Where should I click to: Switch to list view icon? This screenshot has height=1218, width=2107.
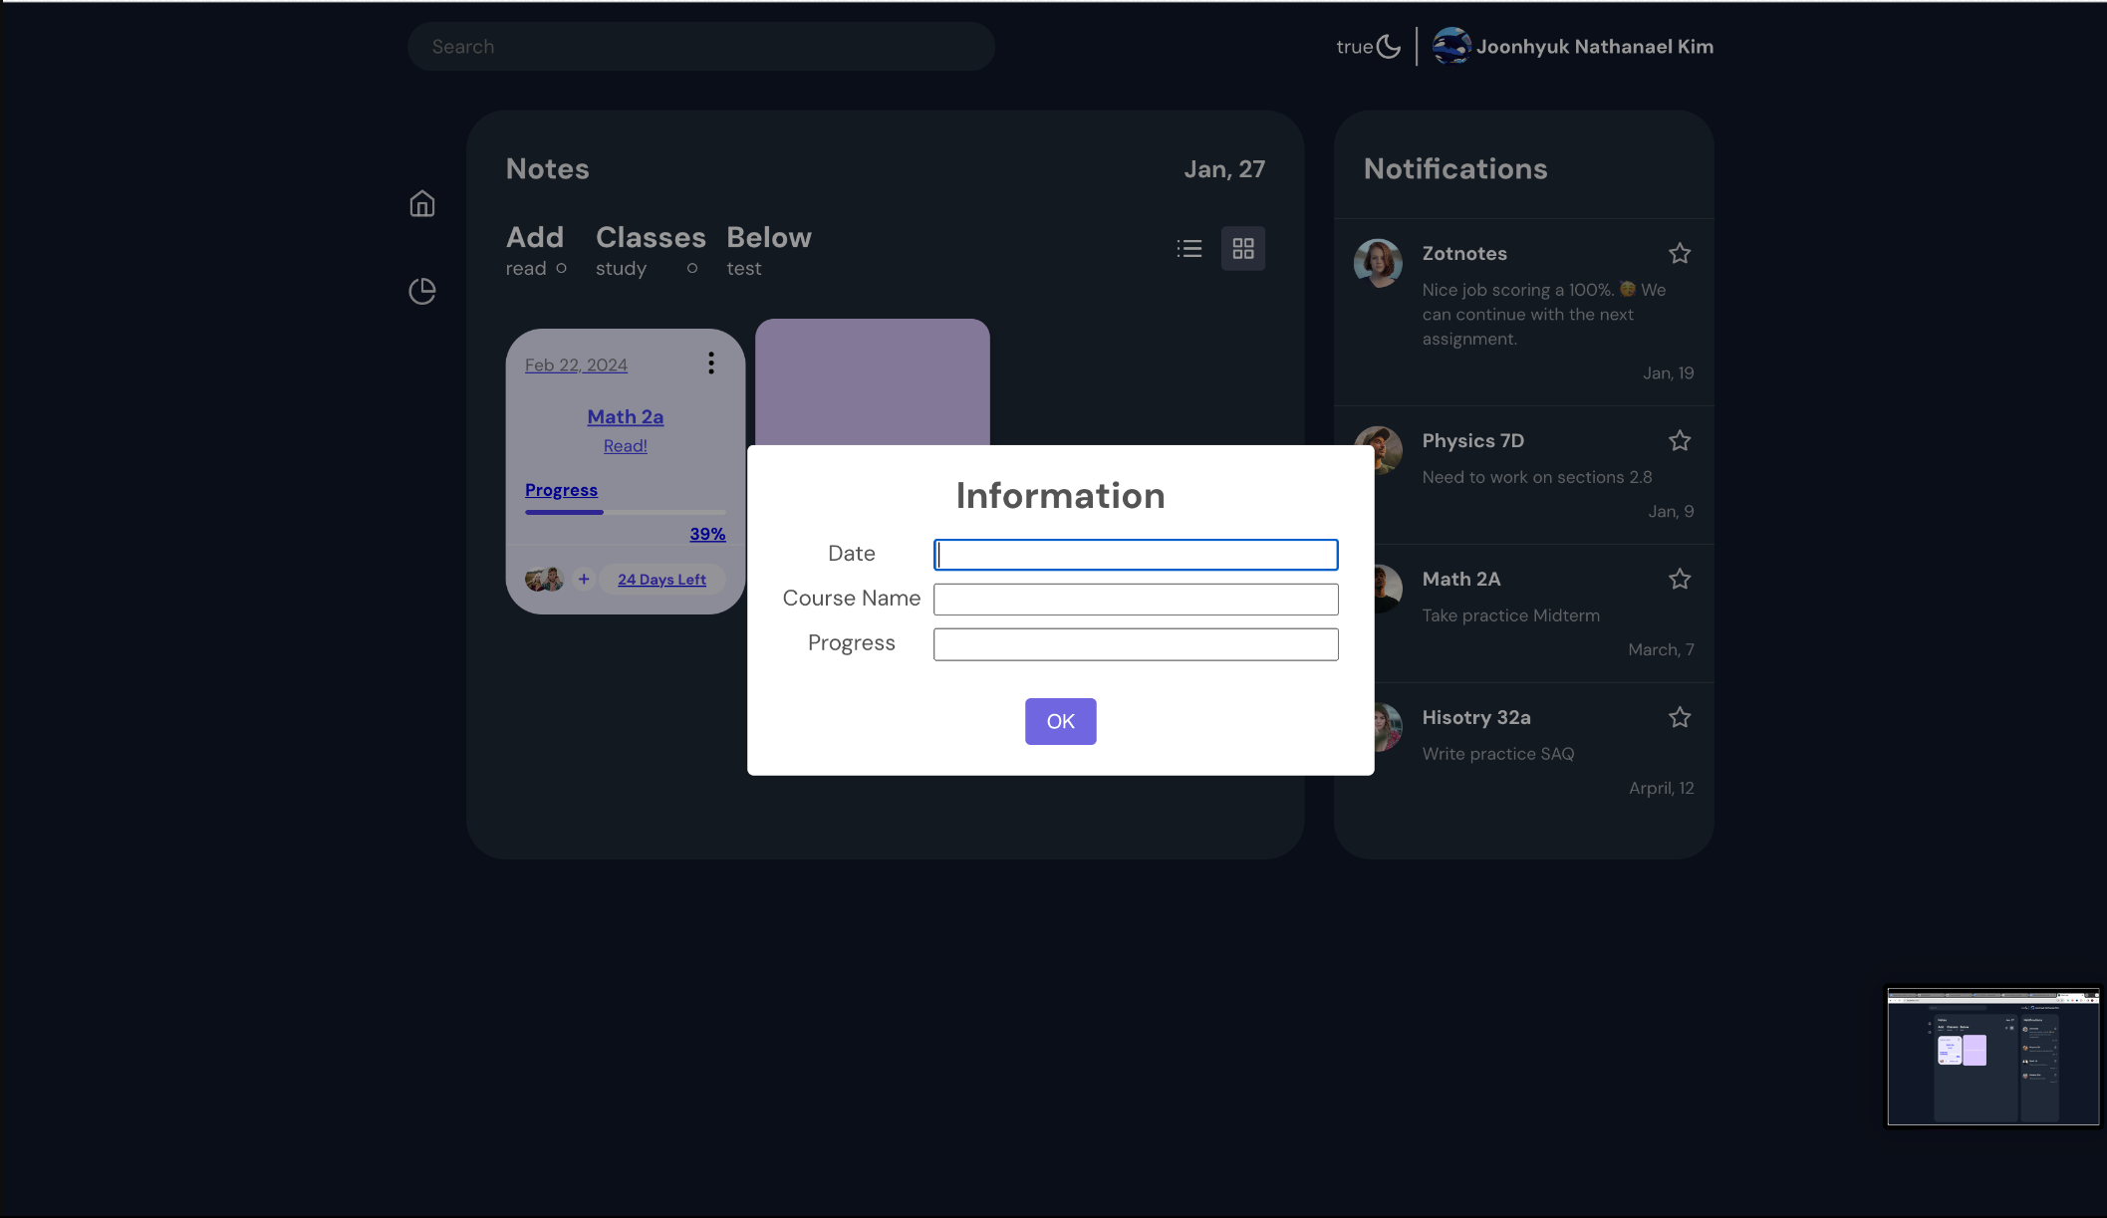1189,249
